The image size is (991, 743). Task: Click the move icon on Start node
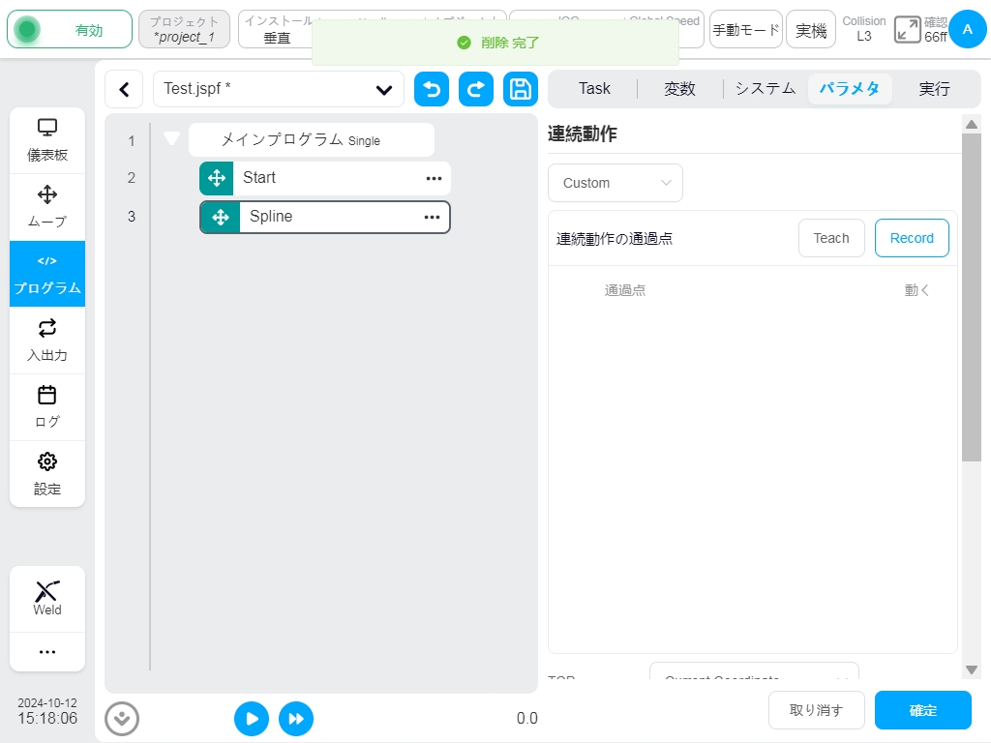point(217,178)
